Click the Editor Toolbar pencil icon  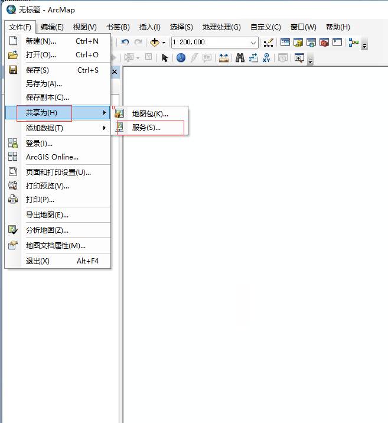coord(268,43)
